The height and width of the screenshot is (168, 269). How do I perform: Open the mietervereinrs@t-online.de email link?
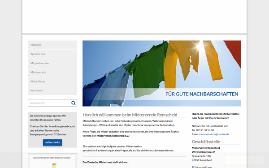[x=214, y=134]
